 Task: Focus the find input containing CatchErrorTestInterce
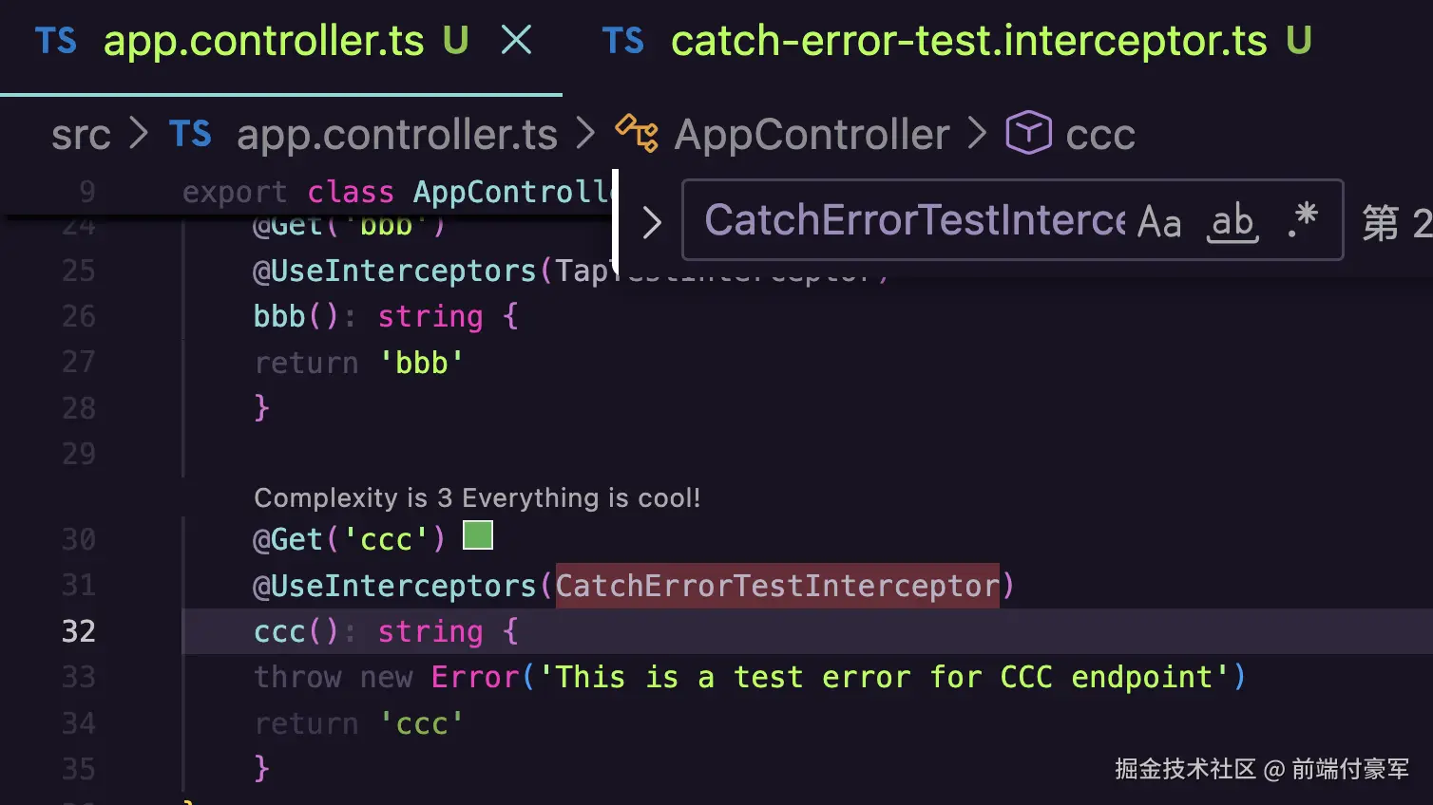[x=912, y=220]
